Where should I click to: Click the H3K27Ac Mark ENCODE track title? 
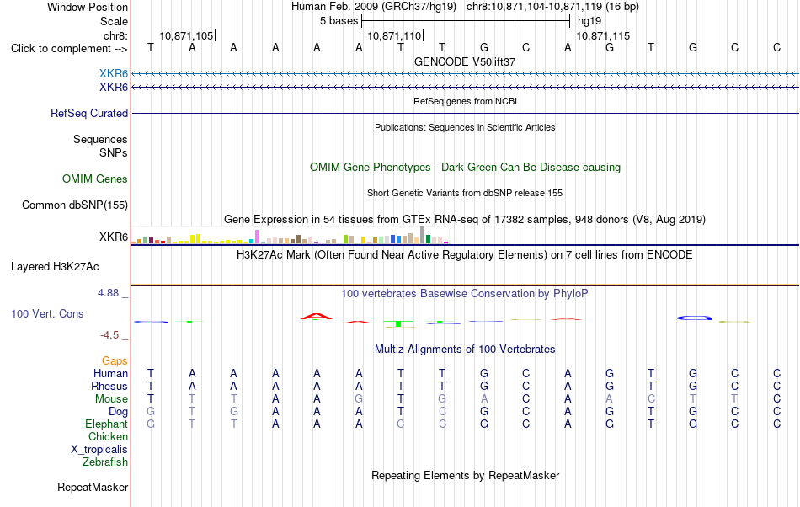tap(465, 254)
